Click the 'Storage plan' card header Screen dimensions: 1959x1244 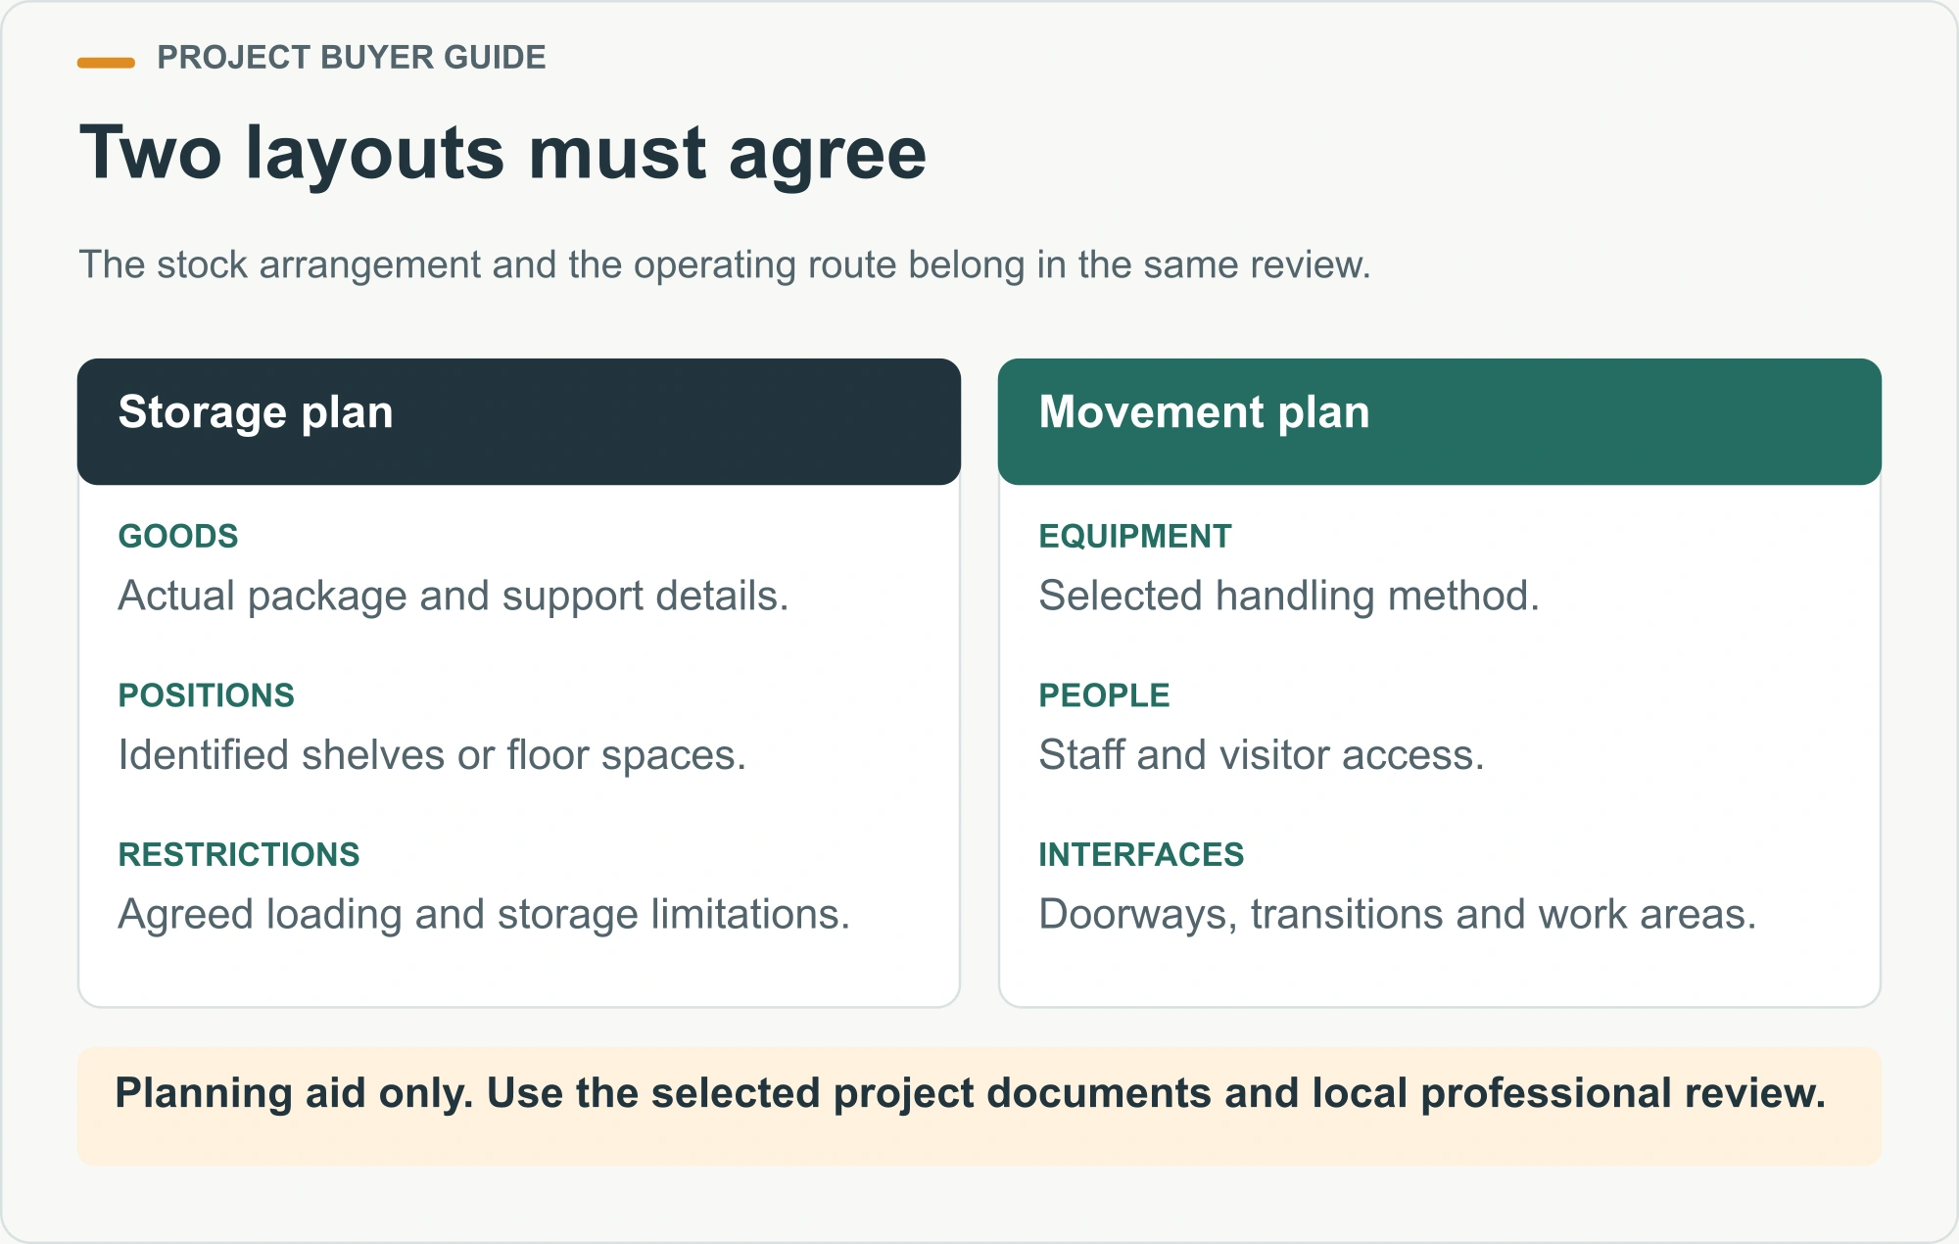tap(519, 421)
